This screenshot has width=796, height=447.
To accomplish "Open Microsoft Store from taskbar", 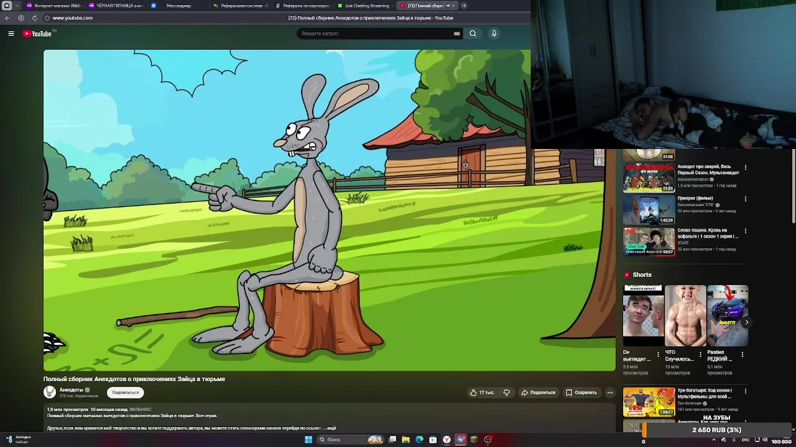I will click(433, 440).
